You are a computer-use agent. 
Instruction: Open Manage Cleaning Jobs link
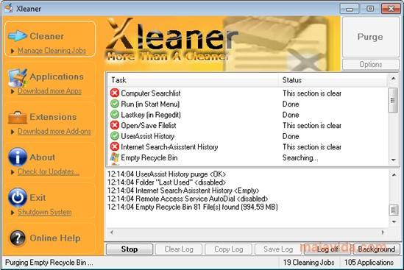[x=52, y=51]
